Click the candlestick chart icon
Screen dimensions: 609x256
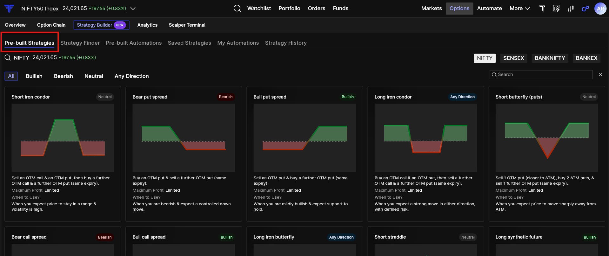click(571, 9)
